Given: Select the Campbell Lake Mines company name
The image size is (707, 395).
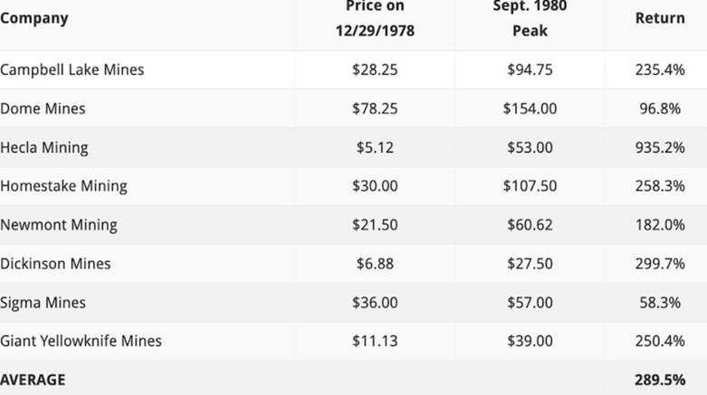Looking at the screenshot, I should tap(72, 70).
